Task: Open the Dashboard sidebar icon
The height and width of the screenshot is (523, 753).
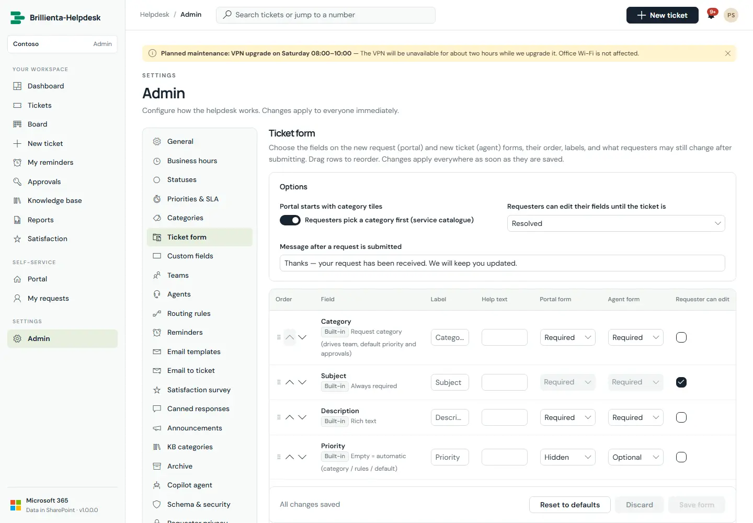Action: (17, 86)
